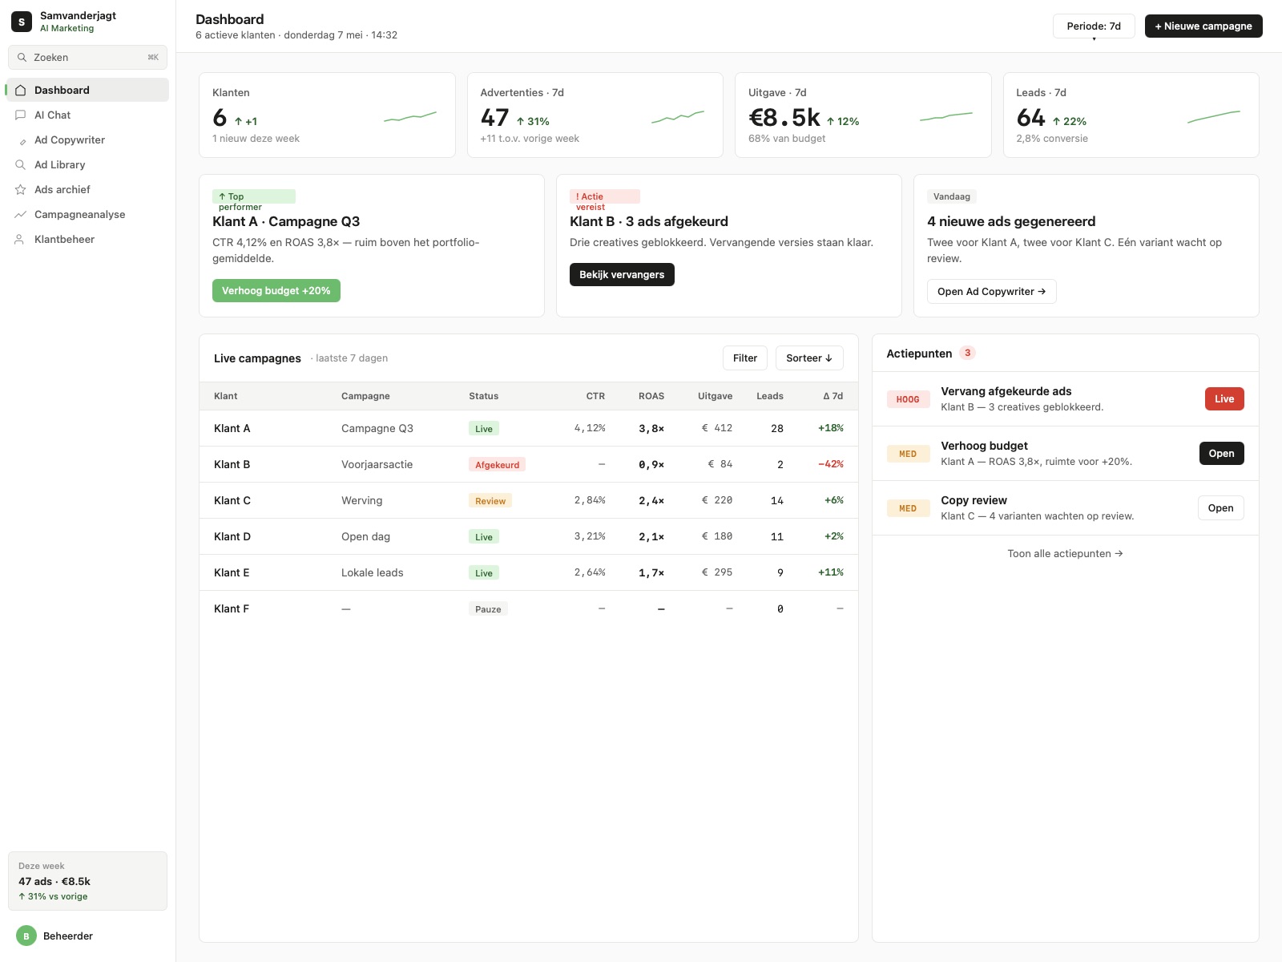Click the Voorjaarsactie campaign name

pos(377,464)
